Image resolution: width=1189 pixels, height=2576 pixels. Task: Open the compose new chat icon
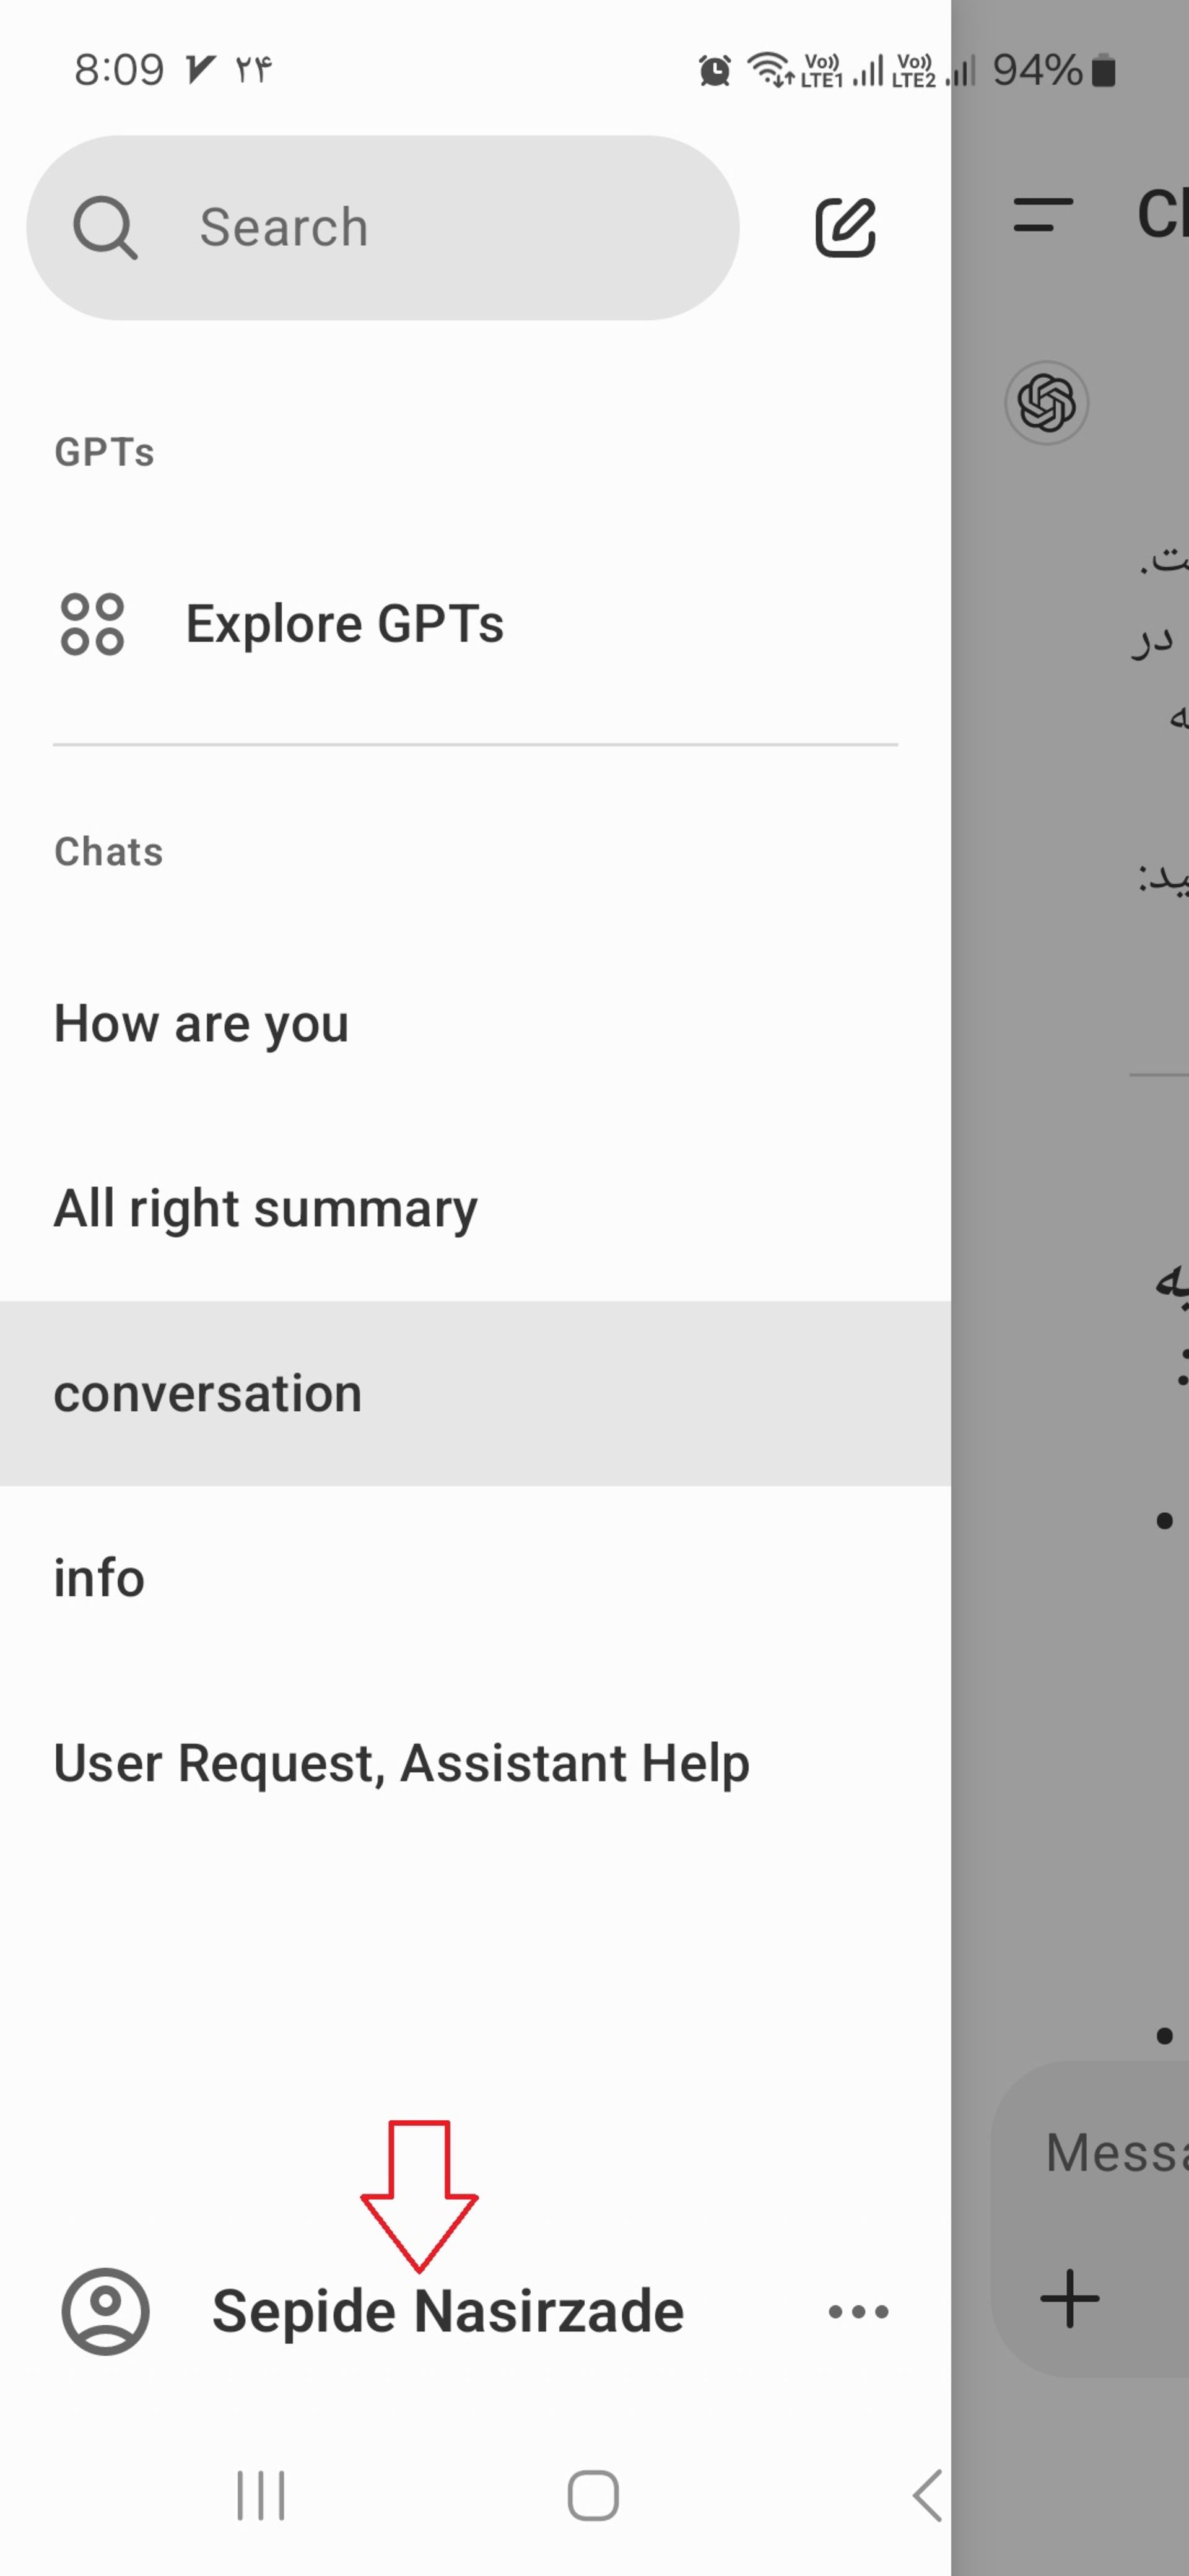coord(846,228)
